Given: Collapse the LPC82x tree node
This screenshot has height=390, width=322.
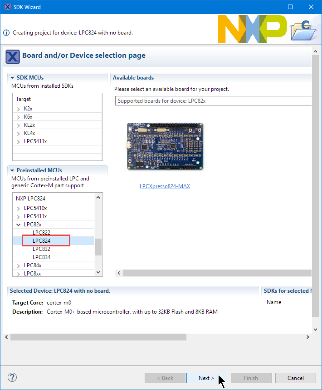Looking at the screenshot, I should [19, 225].
